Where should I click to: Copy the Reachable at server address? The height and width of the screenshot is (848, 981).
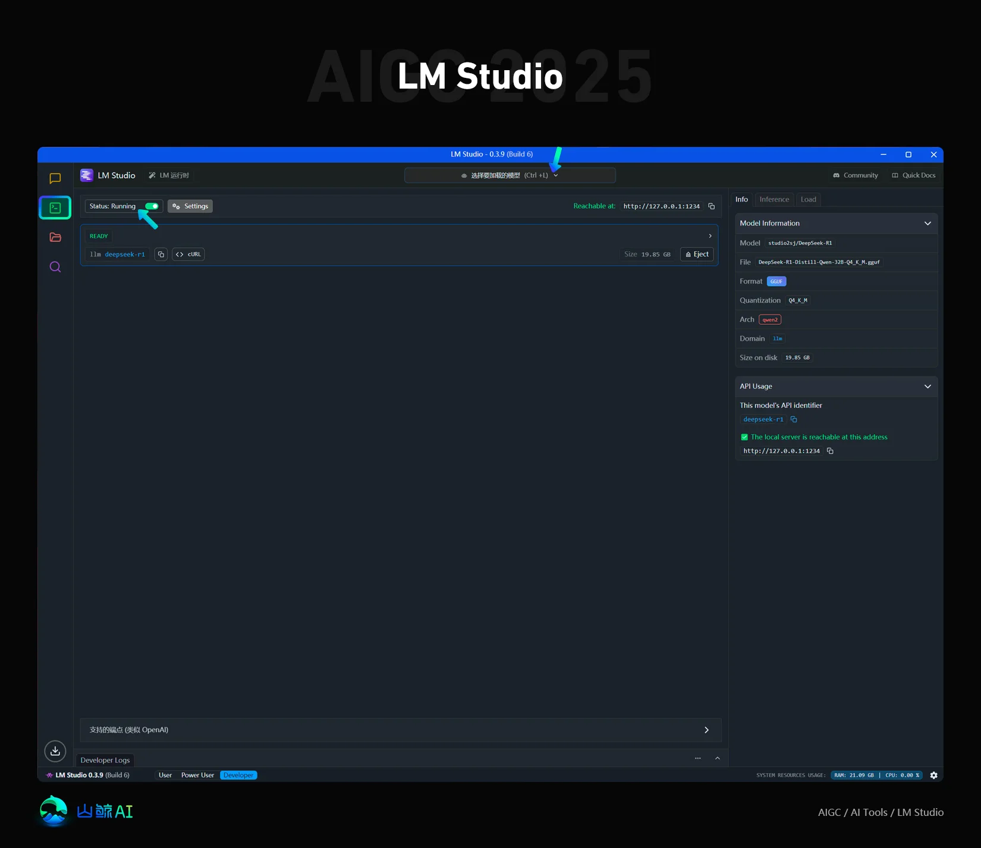click(712, 206)
